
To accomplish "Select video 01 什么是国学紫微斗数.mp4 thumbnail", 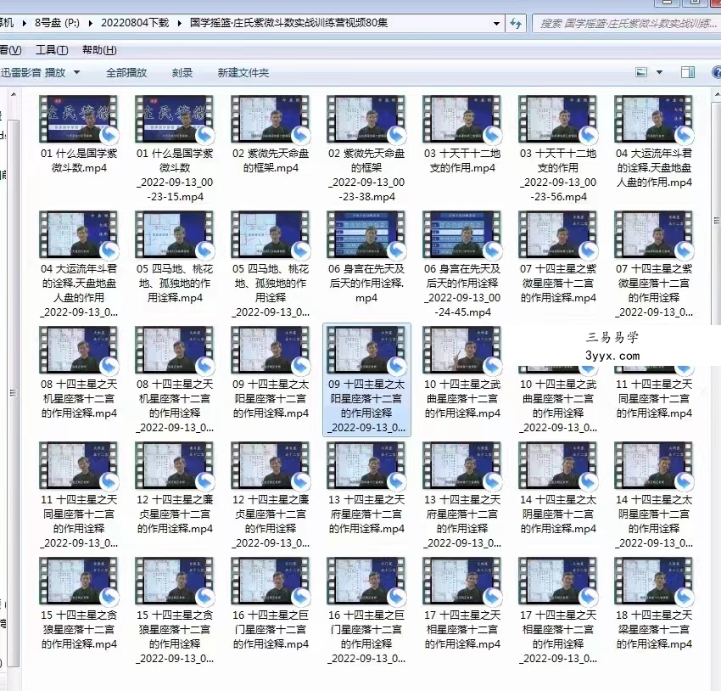I will 79,119.
